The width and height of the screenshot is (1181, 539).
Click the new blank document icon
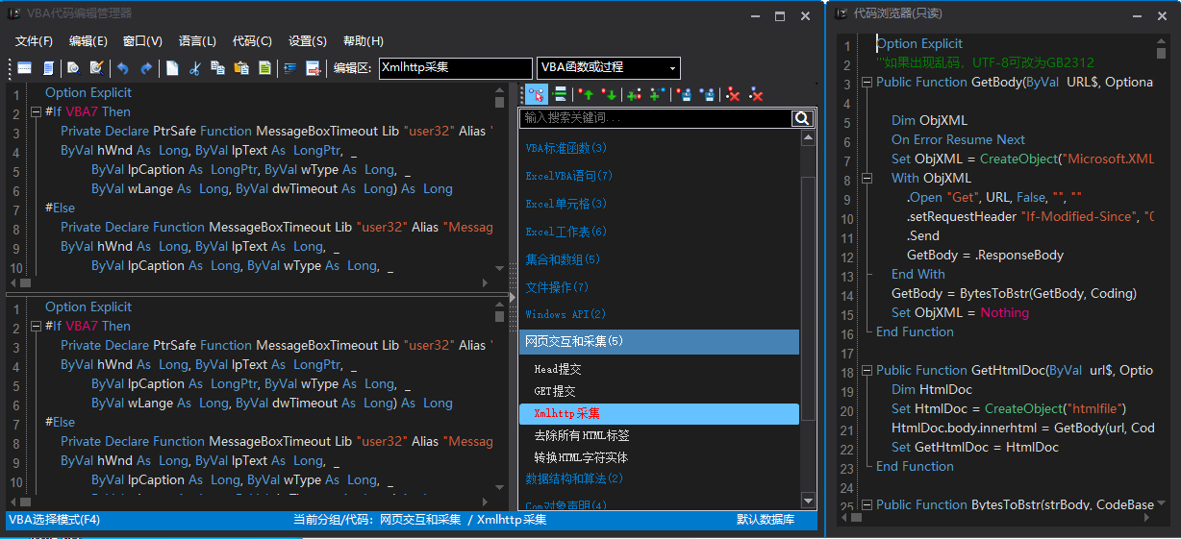coord(172,68)
